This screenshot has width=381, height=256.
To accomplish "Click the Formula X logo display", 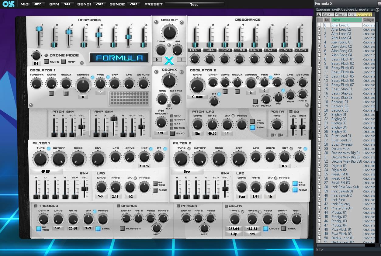I will (119, 58).
